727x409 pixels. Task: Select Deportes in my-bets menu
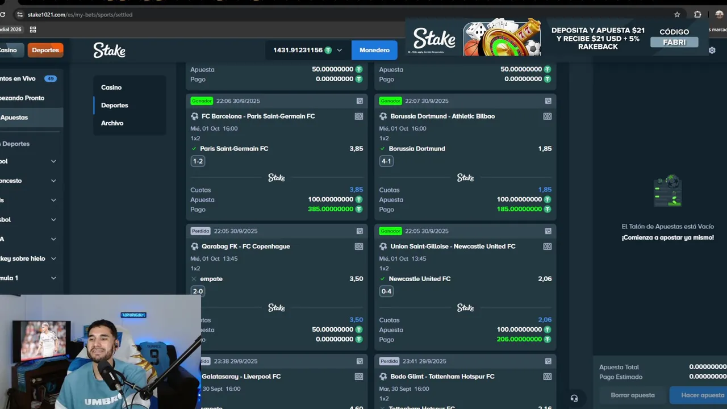tap(115, 105)
